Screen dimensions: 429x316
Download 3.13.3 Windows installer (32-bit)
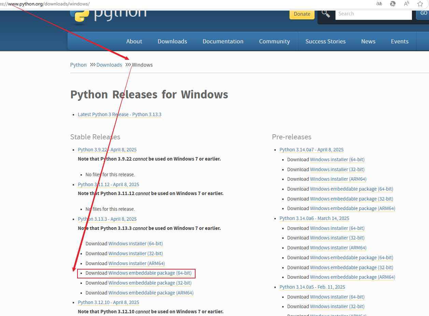(x=135, y=253)
